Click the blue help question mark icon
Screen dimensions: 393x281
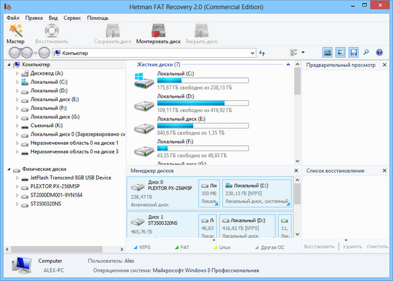pos(380,52)
